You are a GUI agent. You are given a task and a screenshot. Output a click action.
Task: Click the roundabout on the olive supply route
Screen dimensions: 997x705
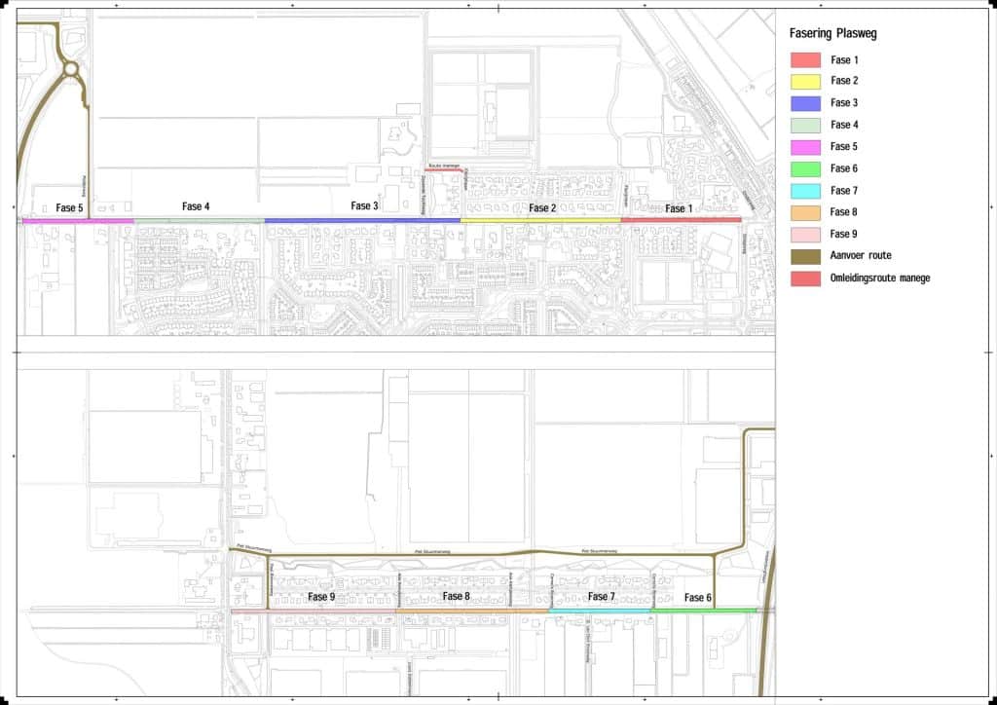point(70,68)
